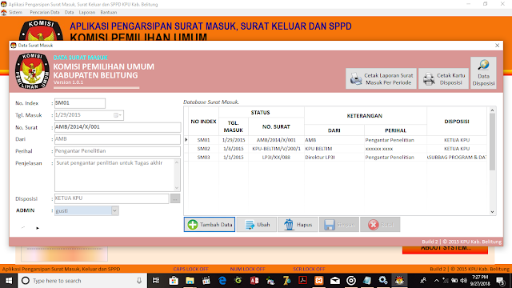Click the DISPOSISI column header

click(457, 121)
